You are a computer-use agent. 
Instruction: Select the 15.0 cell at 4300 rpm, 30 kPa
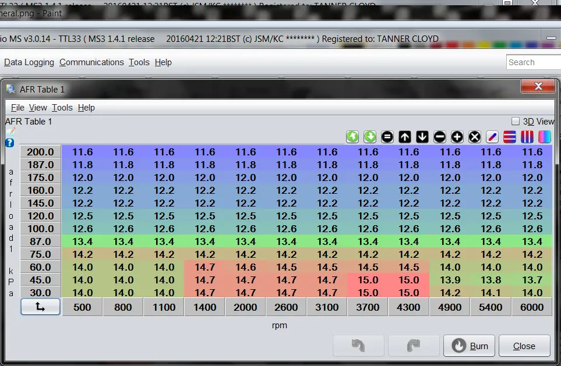[x=408, y=293]
